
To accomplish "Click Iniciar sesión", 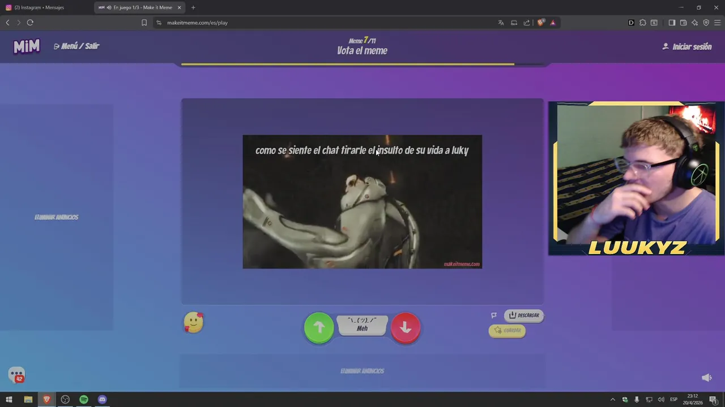I will coord(687,47).
